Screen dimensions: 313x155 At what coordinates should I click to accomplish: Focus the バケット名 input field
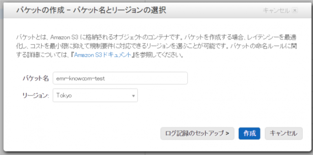[x=120, y=78]
